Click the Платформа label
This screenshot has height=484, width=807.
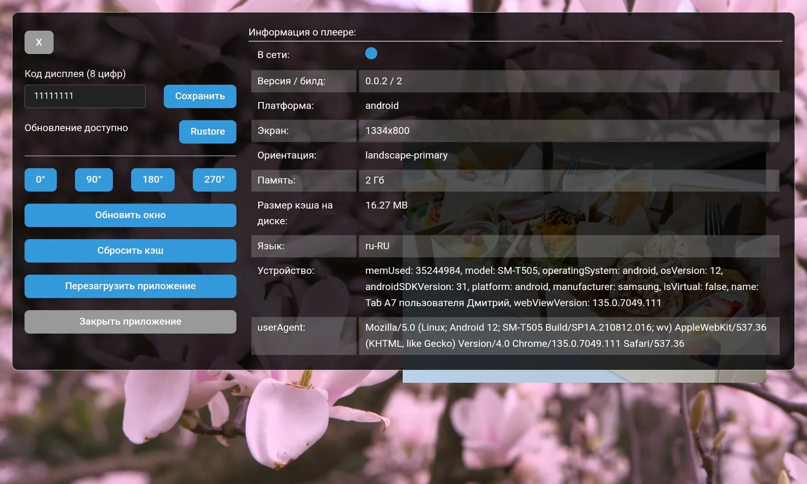click(x=285, y=105)
